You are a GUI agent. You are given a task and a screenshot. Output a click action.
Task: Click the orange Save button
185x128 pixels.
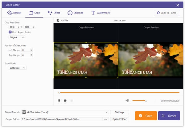146,116
